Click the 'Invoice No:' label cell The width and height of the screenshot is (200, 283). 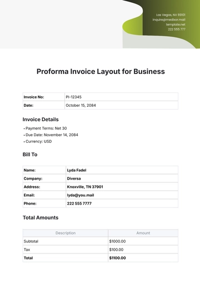click(x=44, y=97)
